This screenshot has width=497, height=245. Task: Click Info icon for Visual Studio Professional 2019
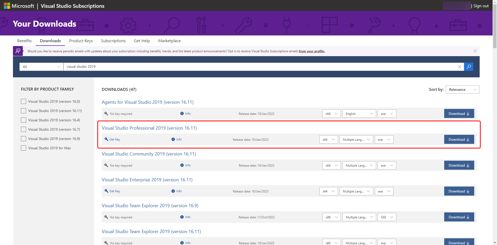[173, 139]
